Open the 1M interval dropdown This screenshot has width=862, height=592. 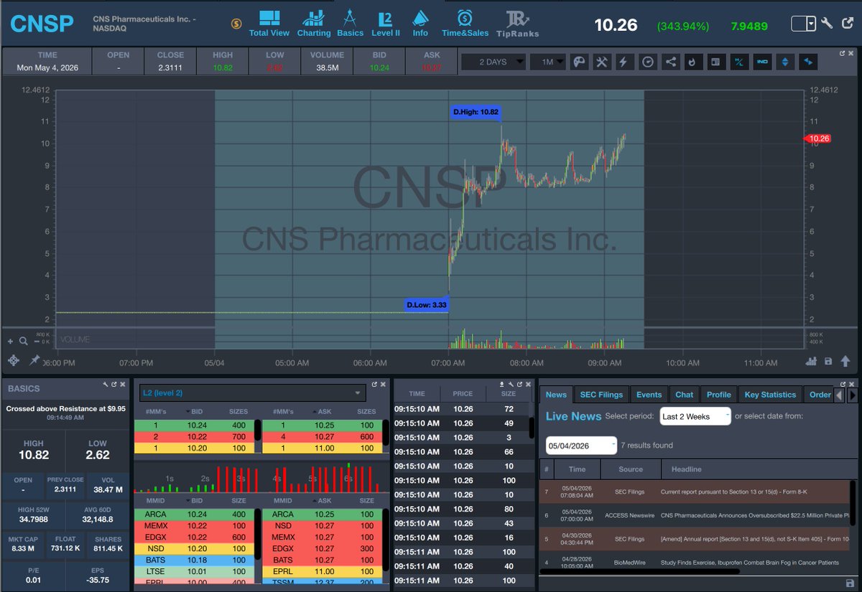[547, 62]
